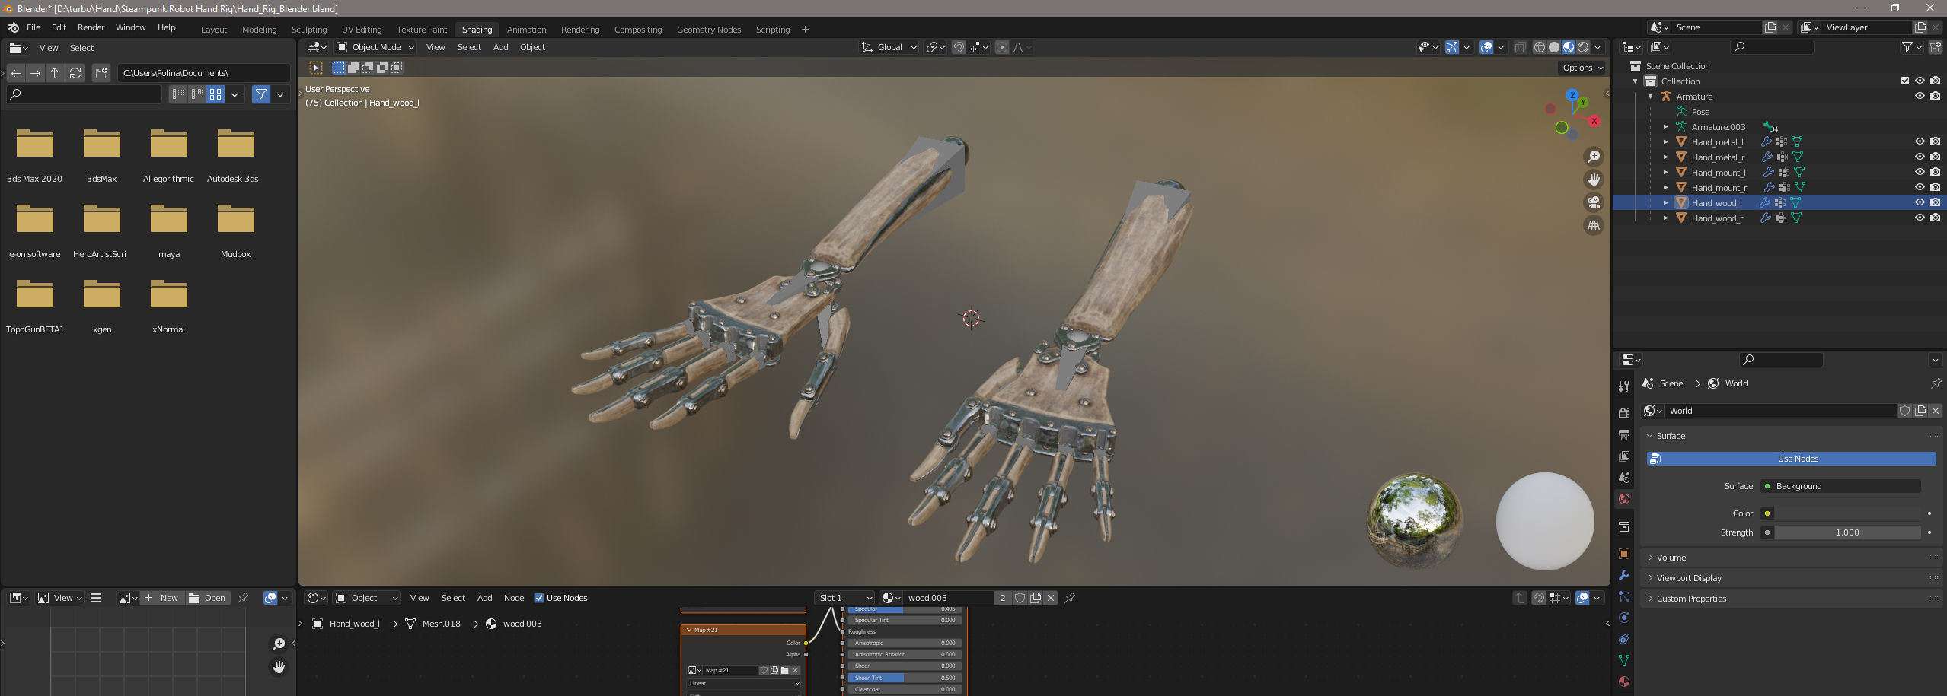Open the Modifiers properties tab
This screenshot has width=1947, height=696.
click(1624, 575)
